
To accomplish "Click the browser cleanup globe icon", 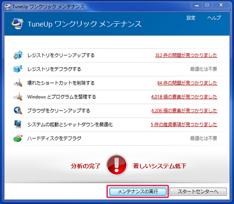I will (18, 111).
